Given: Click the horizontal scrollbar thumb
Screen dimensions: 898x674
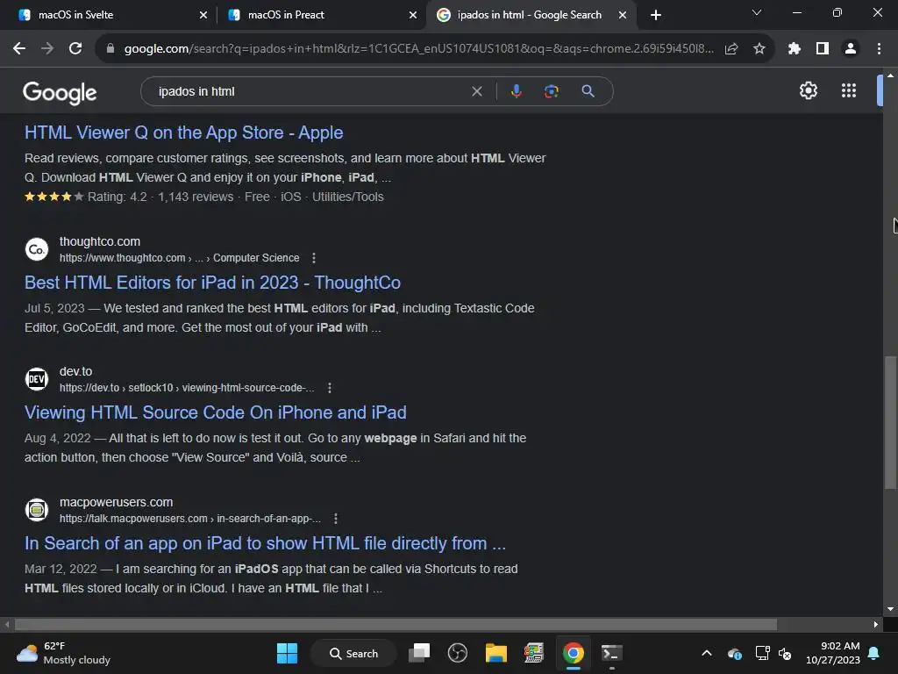Looking at the screenshot, I should 396,624.
